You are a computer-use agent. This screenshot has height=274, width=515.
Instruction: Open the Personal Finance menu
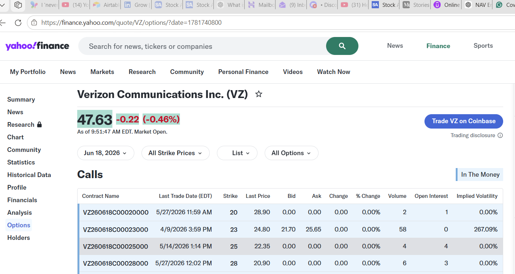coord(243,72)
